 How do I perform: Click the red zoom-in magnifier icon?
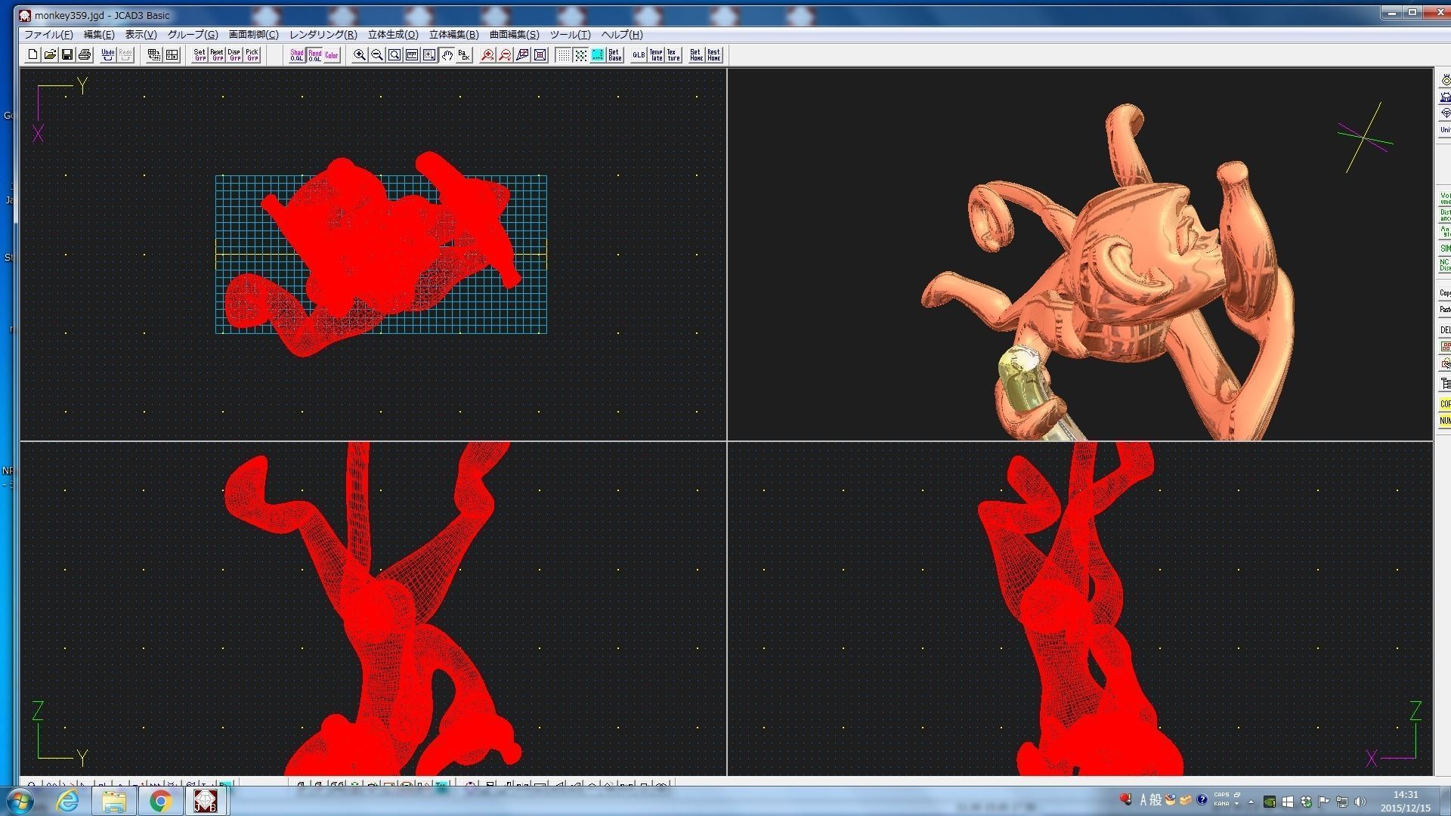[x=487, y=54]
